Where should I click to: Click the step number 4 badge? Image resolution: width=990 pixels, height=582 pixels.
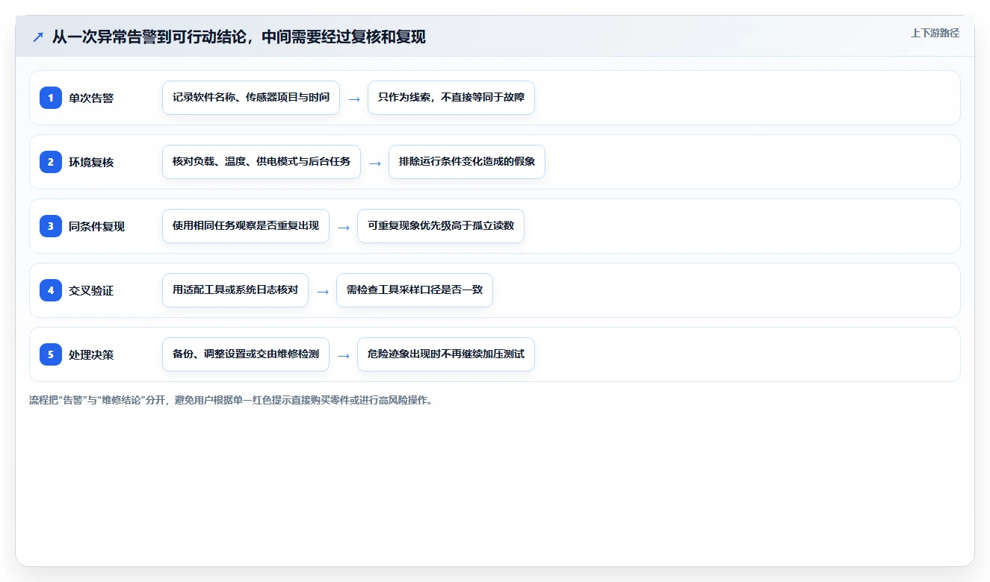click(x=51, y=290)
